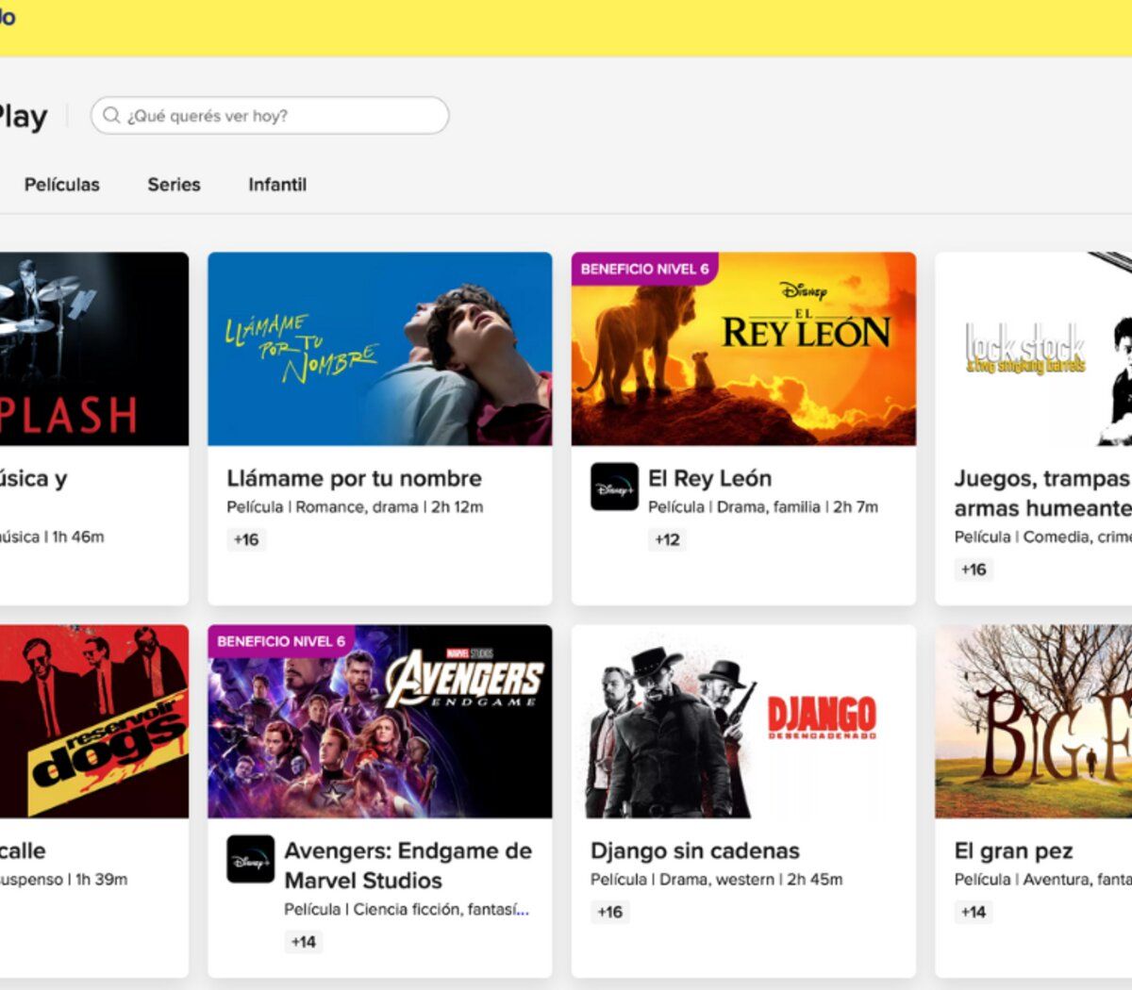Click the magnifying glass inside the search bar
This screenshot has height=990, width=1132.
(x=112, y=115)
